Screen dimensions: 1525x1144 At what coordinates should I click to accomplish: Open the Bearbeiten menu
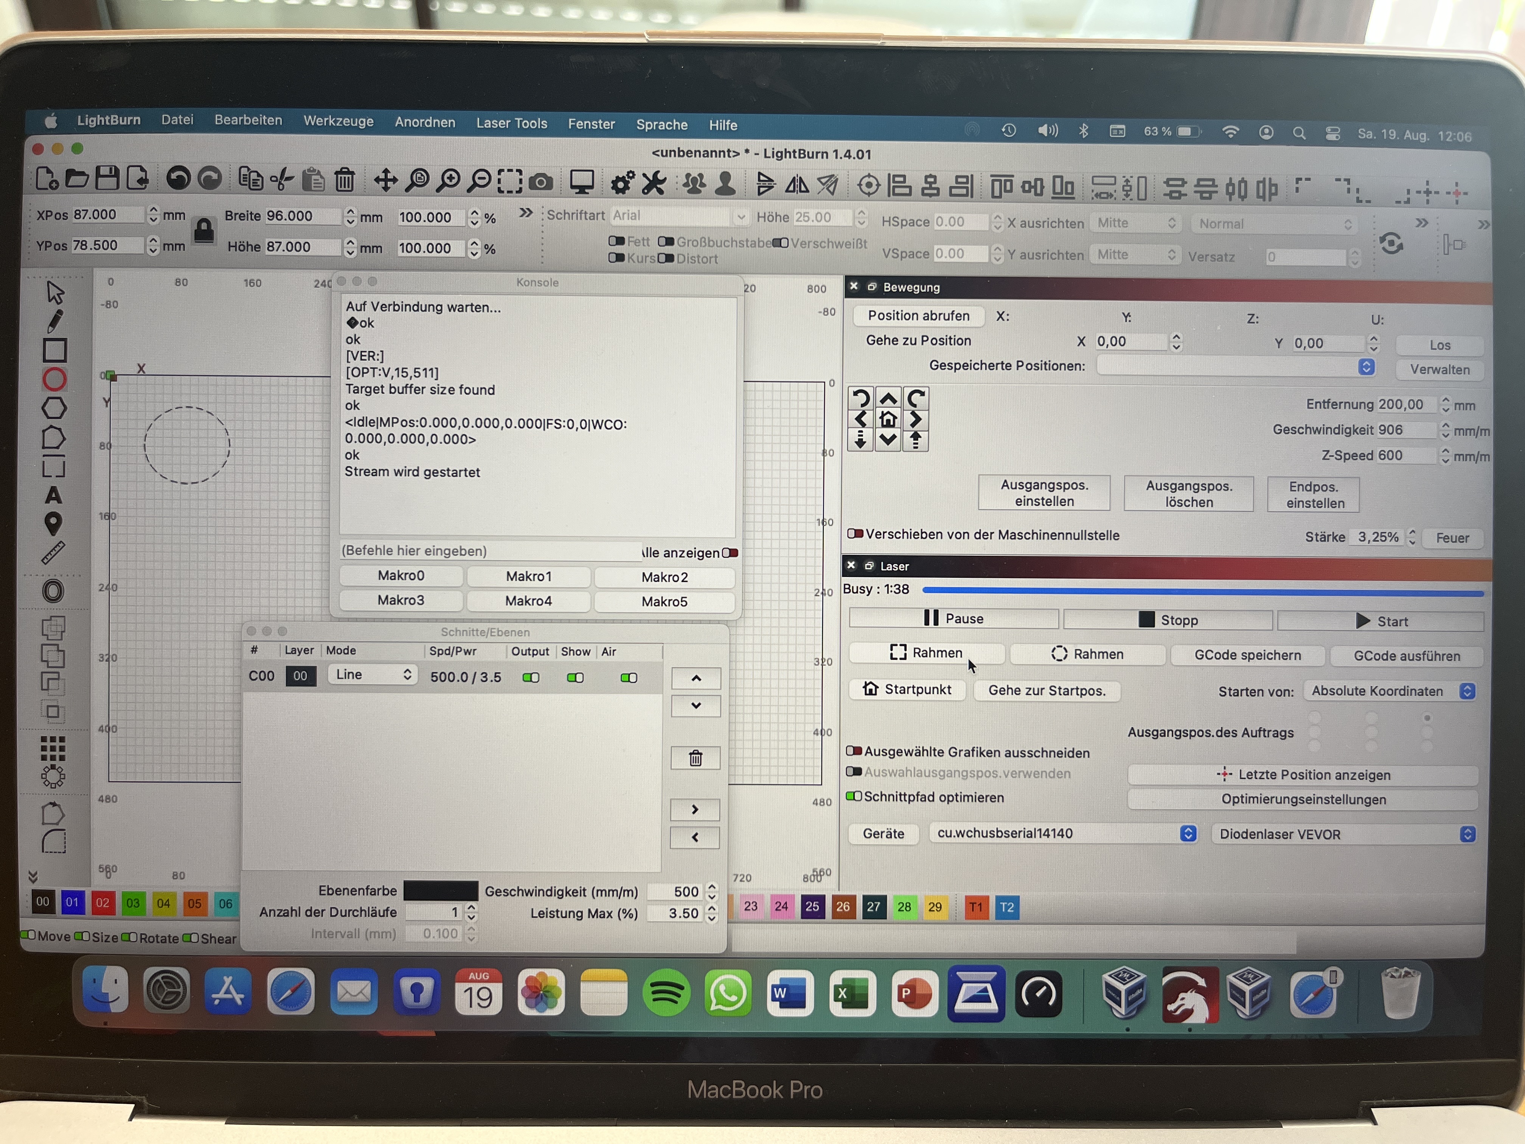click(248, 120)
